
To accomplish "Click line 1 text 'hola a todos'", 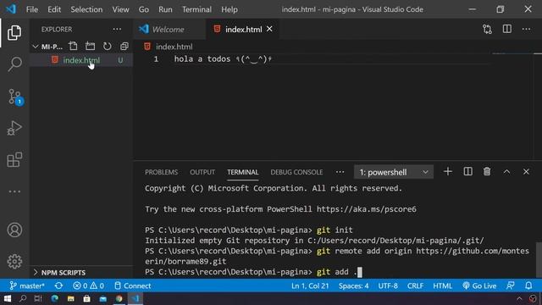I will pyautogui.click(x=202, y=59).
